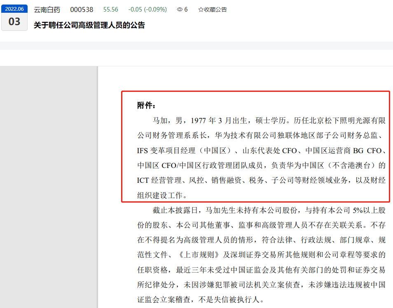Click the 收藏公告 label text

click(x=215, y=9)
